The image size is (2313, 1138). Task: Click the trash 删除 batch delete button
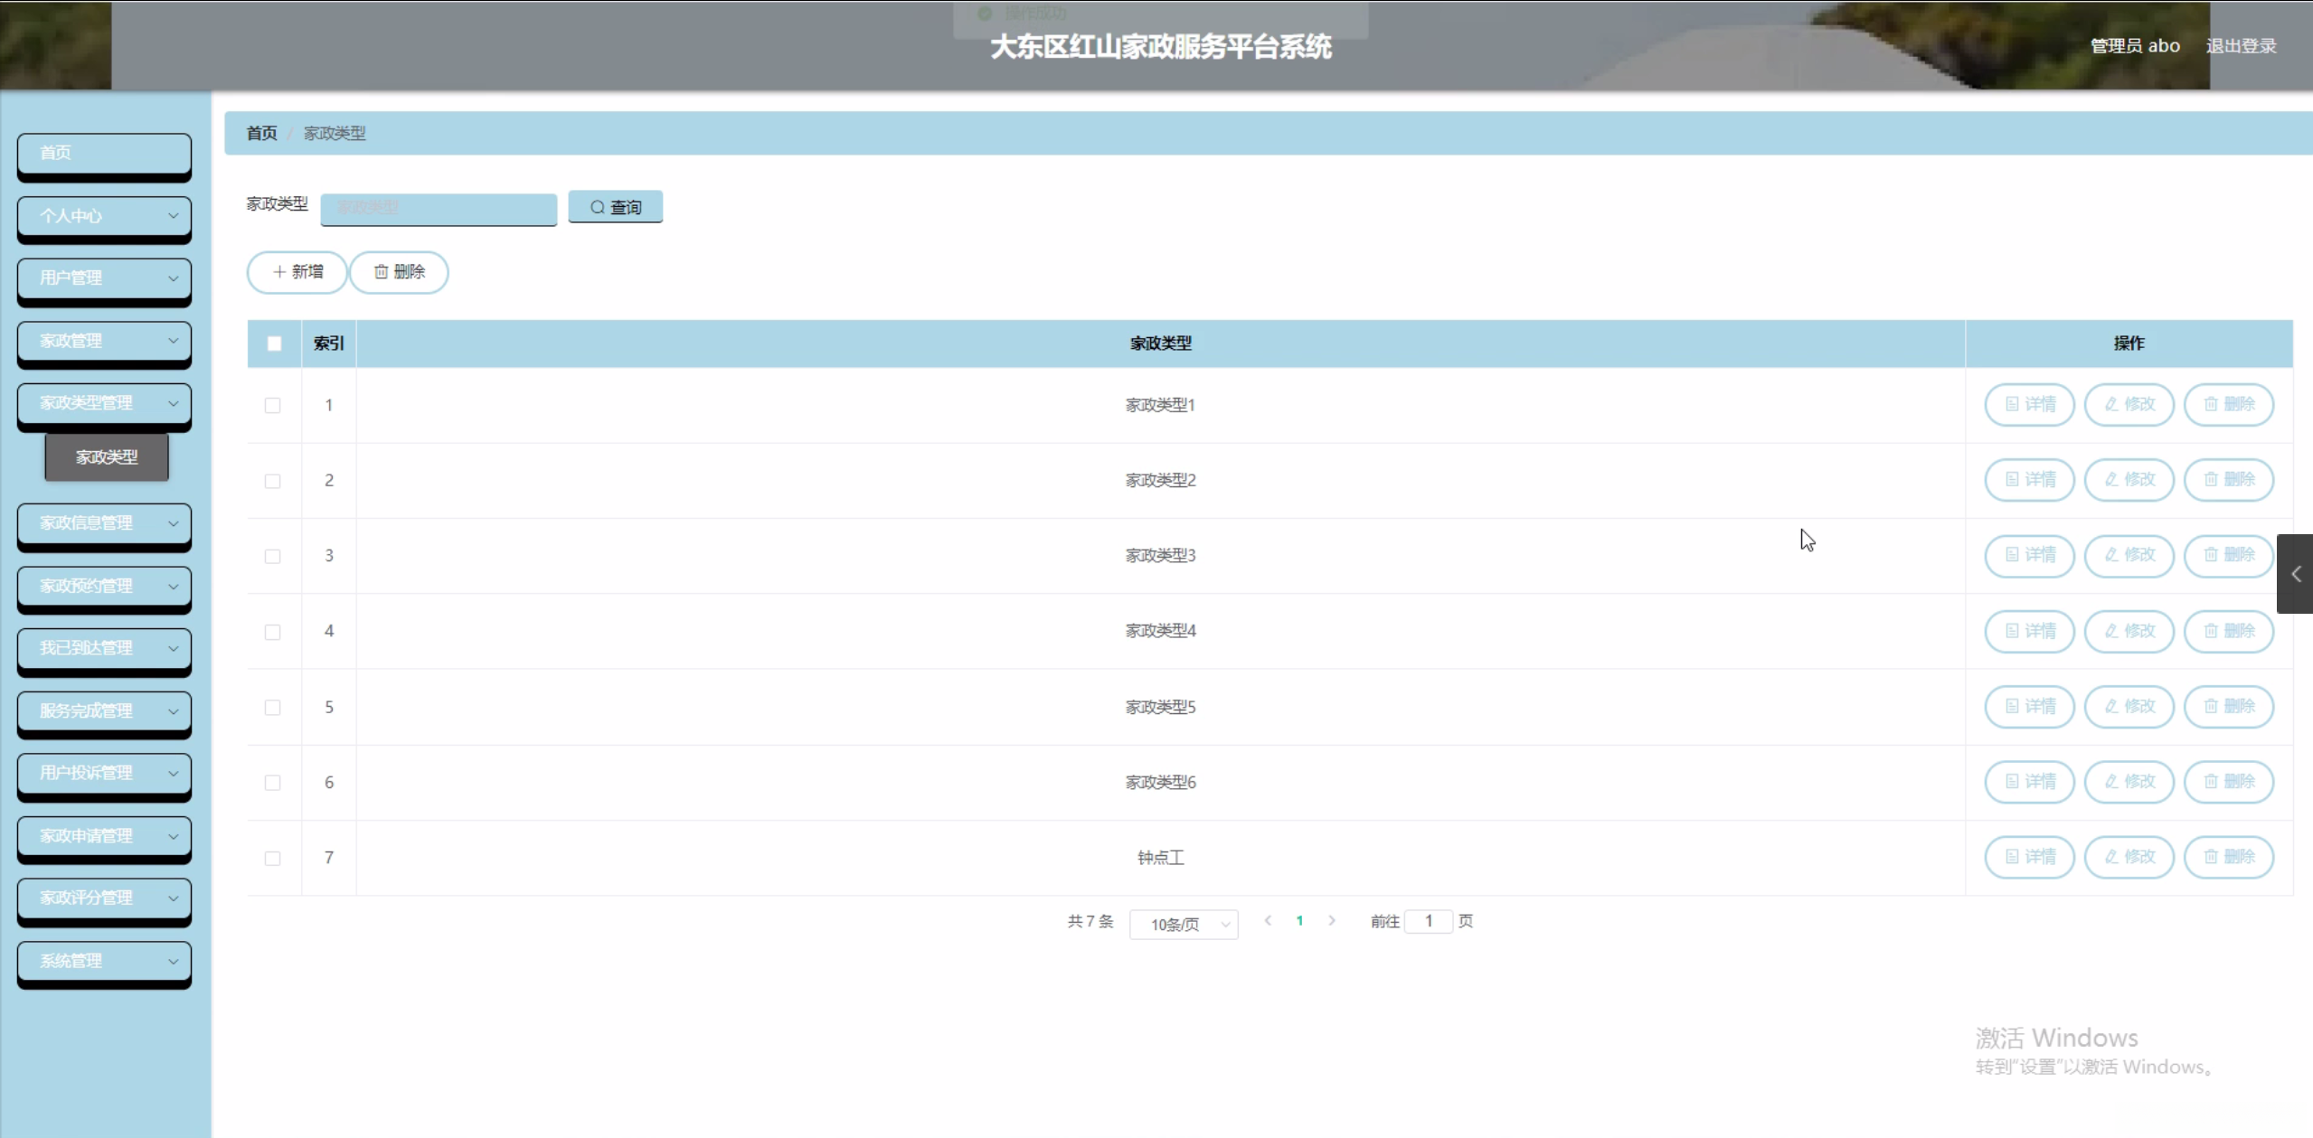[x=399, y=272]
